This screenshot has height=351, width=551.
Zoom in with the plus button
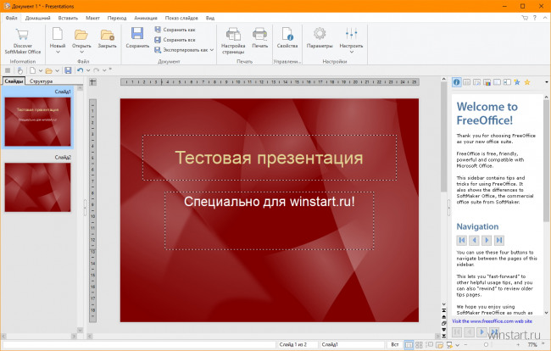(x=518, y=345)
